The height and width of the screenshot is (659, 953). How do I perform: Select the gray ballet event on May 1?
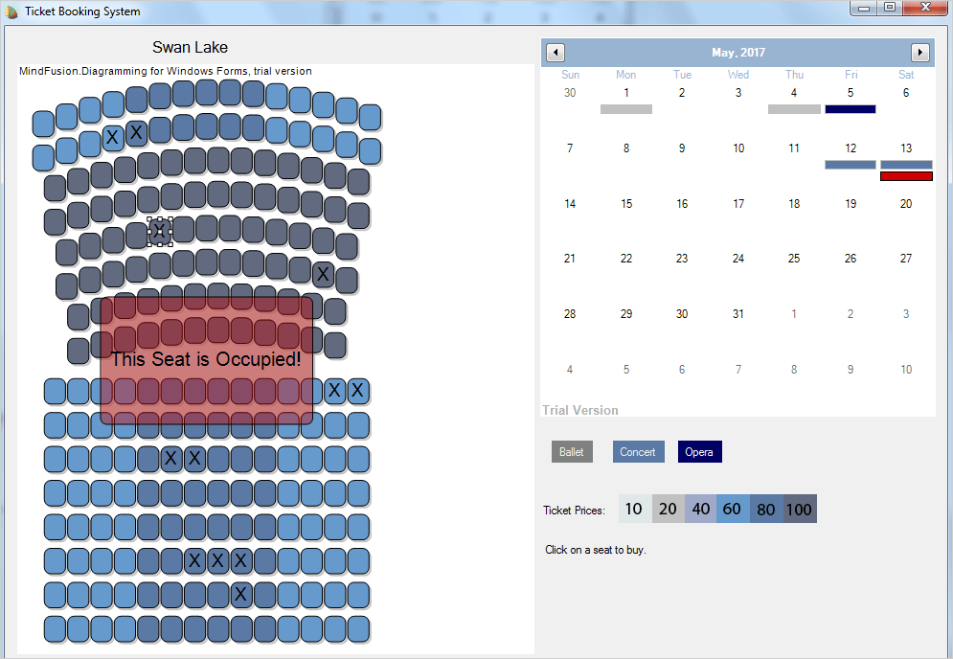coord(625,109)
